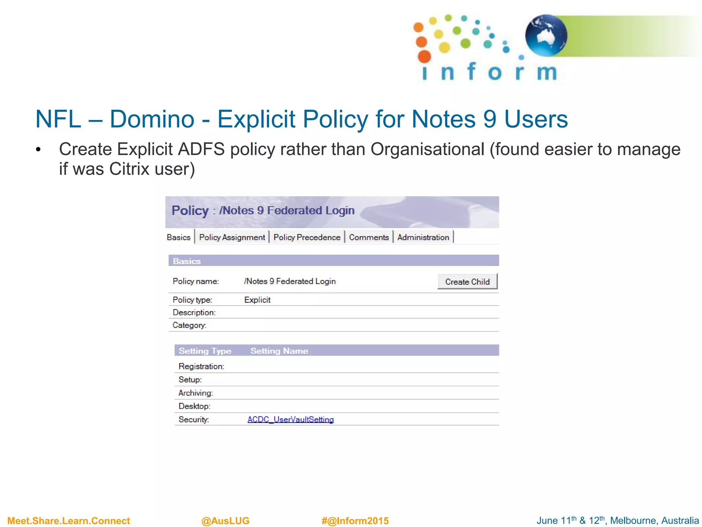Click the 'Registration:' setting row
This screenshot has width=702, height=527.
337,366
